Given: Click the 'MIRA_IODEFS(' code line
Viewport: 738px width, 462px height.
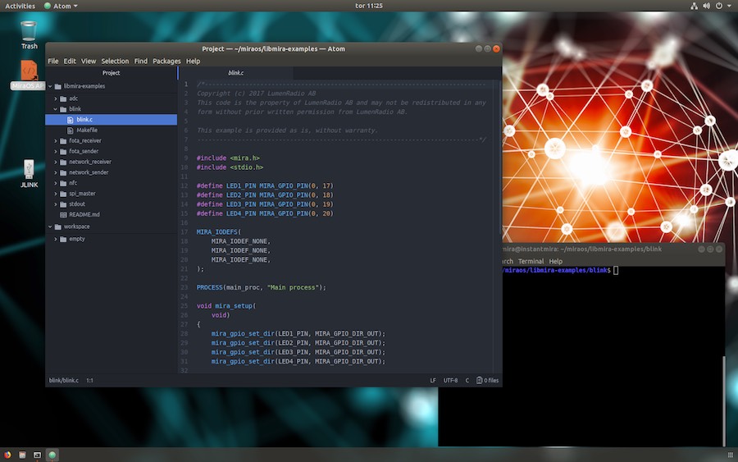Looking at the screenshot, I should coord(218,232).
